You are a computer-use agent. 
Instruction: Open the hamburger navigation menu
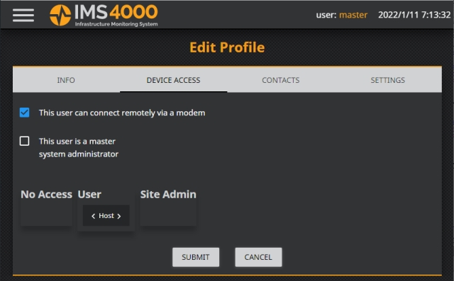tap(23, 15)
